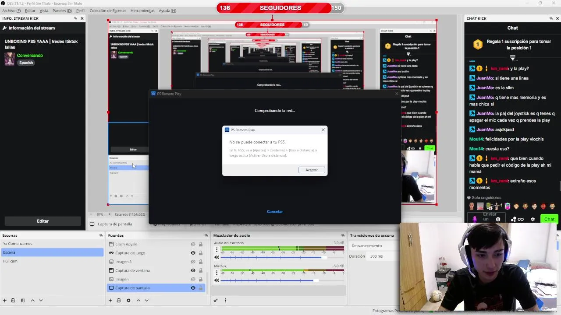Toggle lock on Captura de juego
This screenshot has height=315, width=561.
201,253
